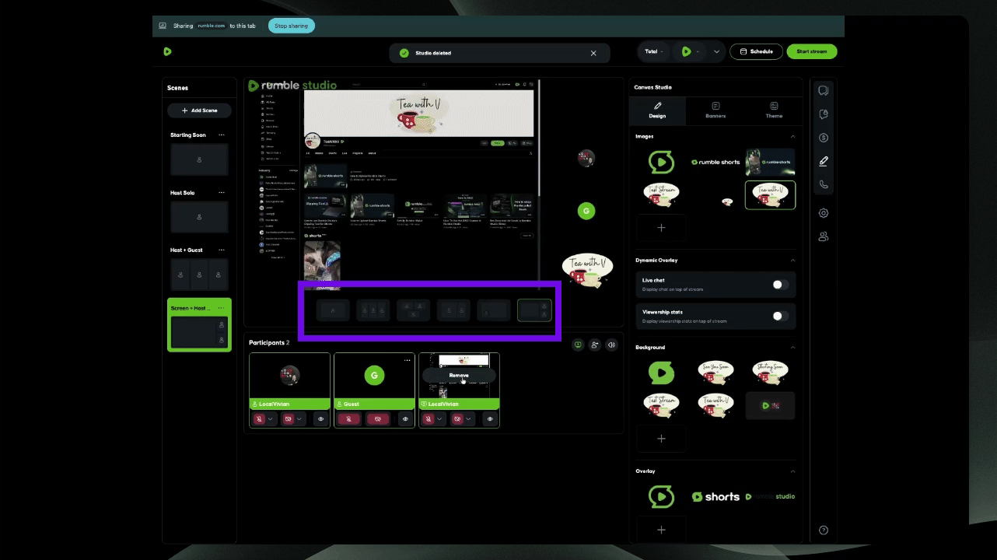Unmute the first LocalVivian microphone
Screen dimensions: 997x560
pyautogui.click(x=259, y=418)
